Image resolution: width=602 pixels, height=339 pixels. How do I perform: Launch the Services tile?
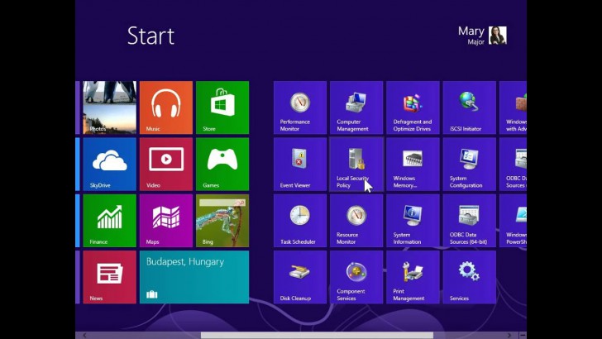pos(469,277)
